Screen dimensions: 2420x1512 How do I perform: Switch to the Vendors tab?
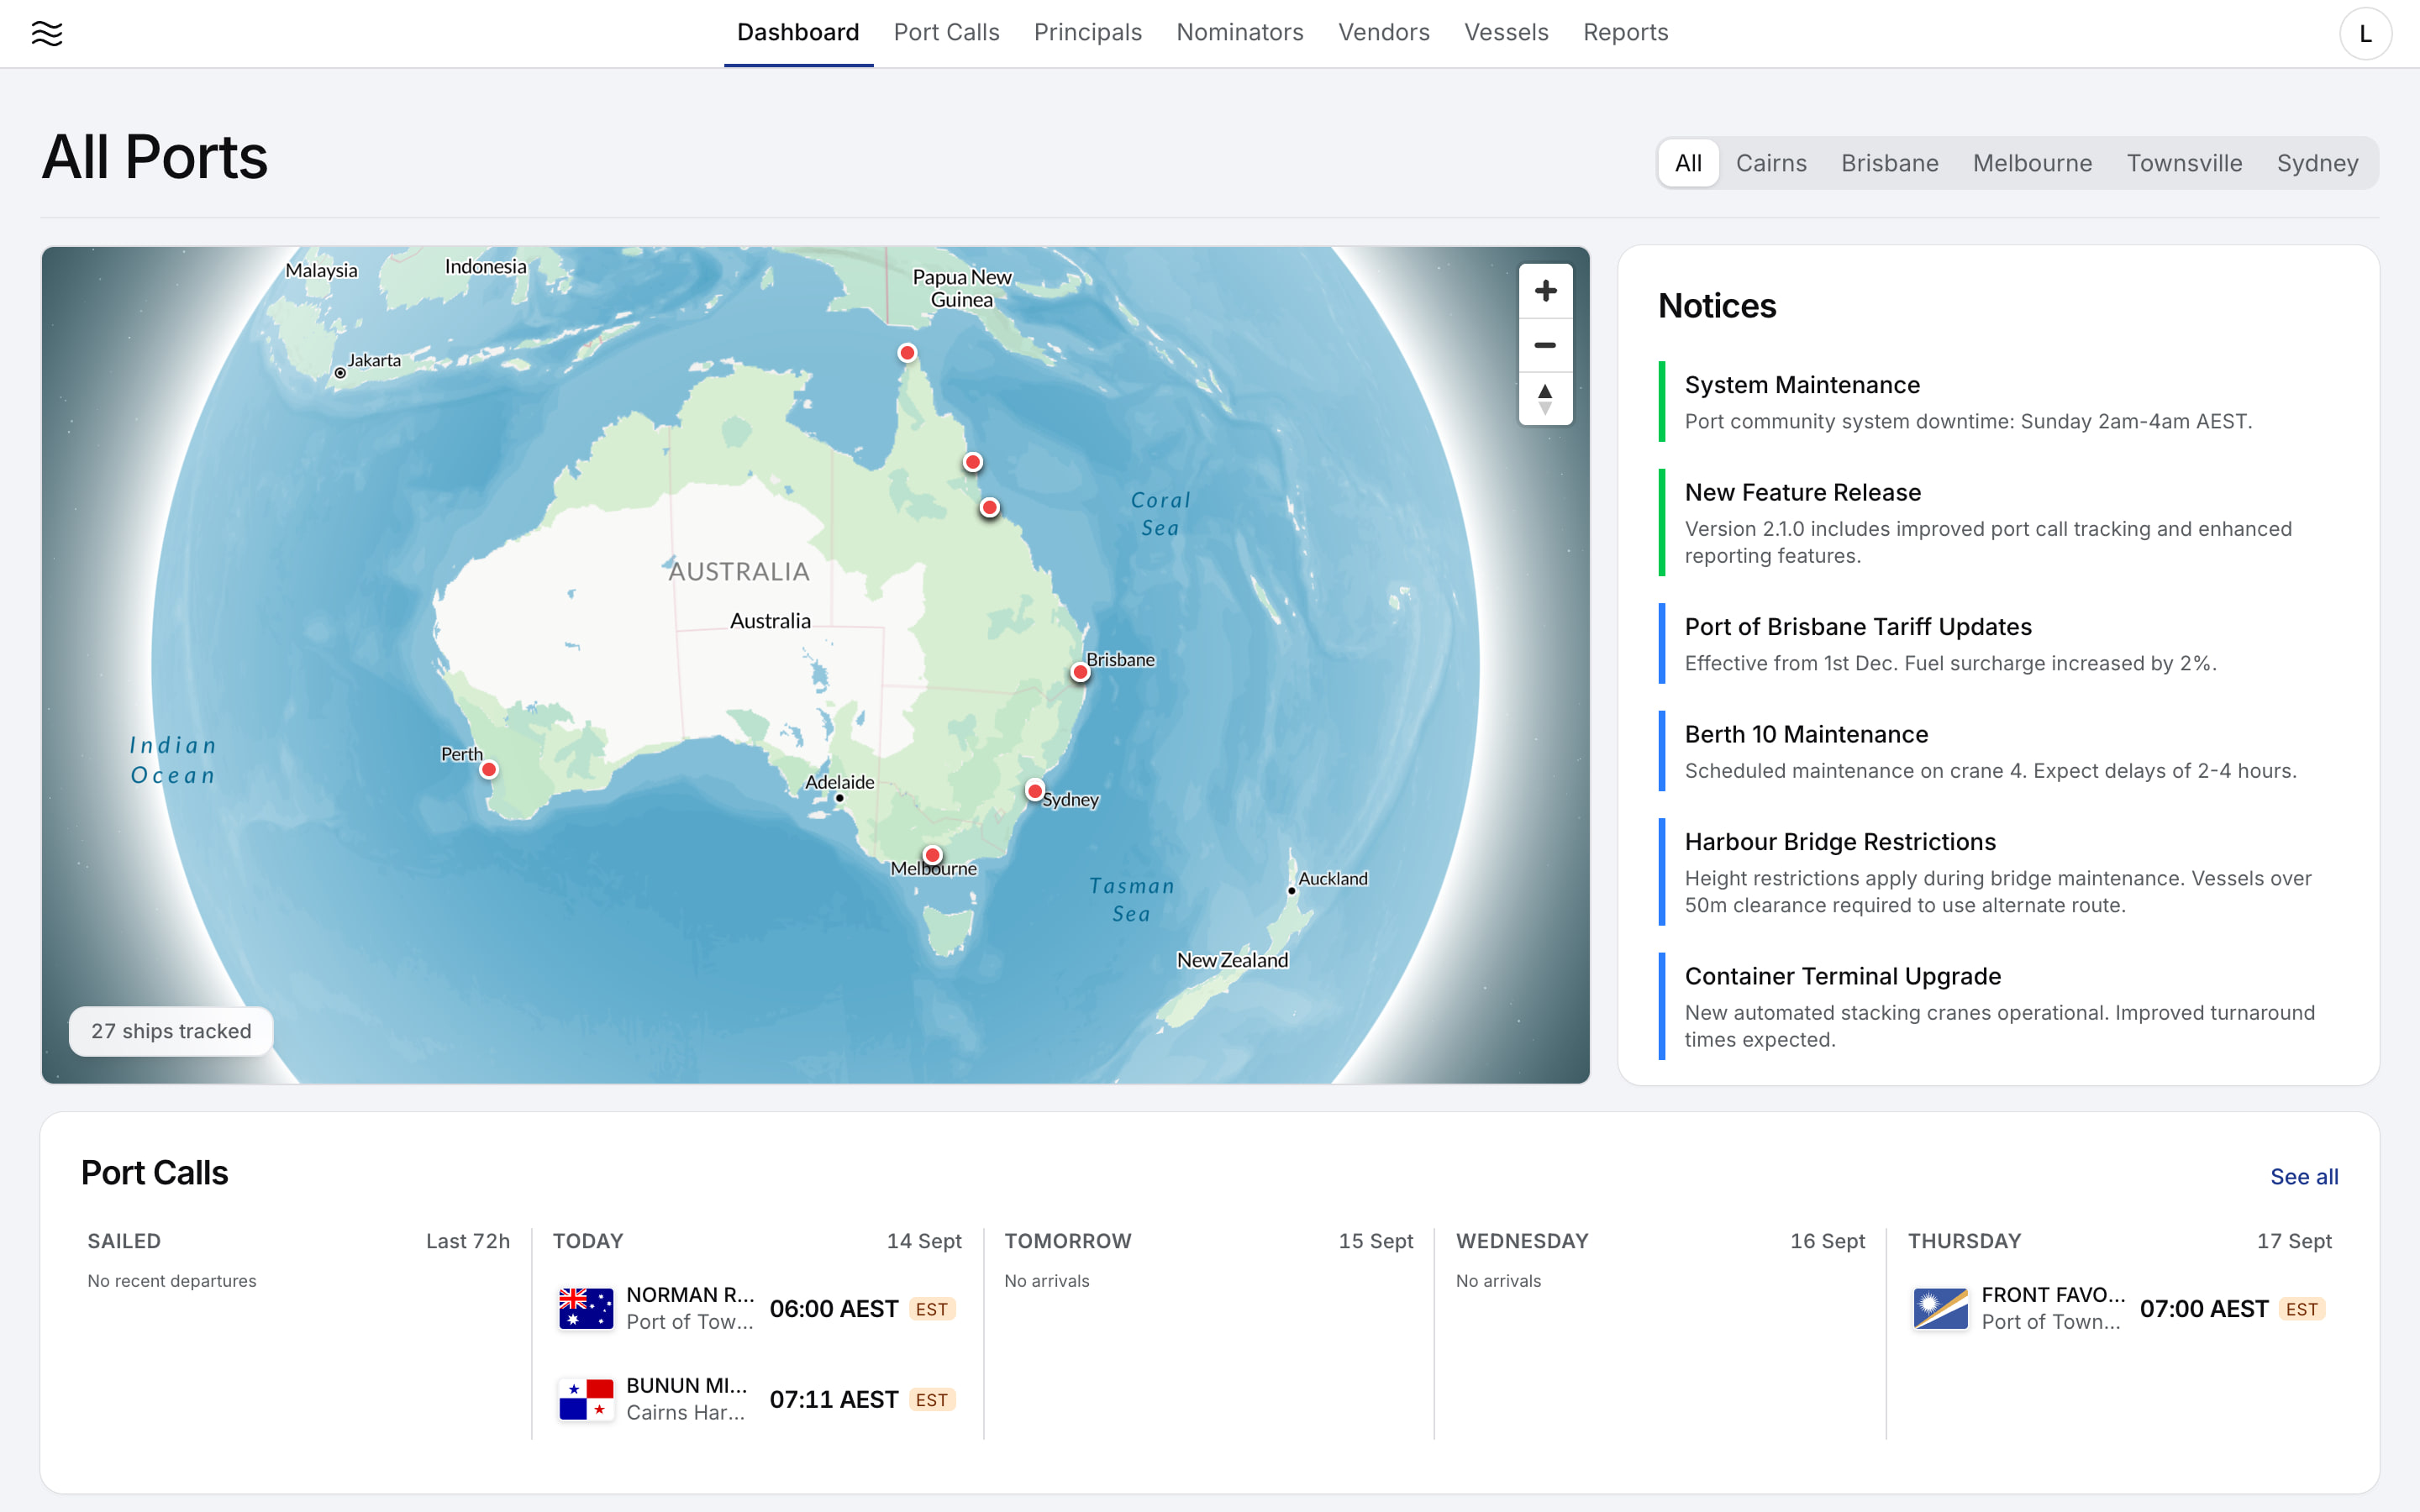1383,33
